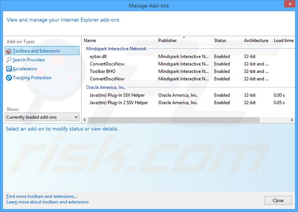Open Learn more about toolbars and extensions
The image size is (298, 212).
coord(48,202)
